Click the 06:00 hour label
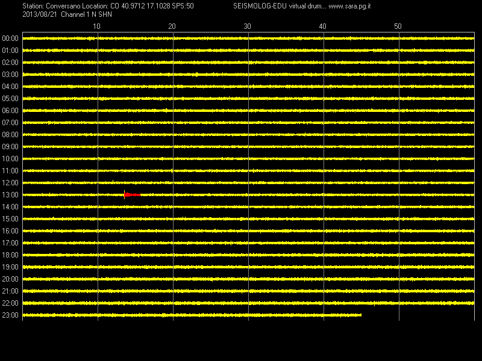The width and height of the screenshot is (482, 361). [10, 111]
